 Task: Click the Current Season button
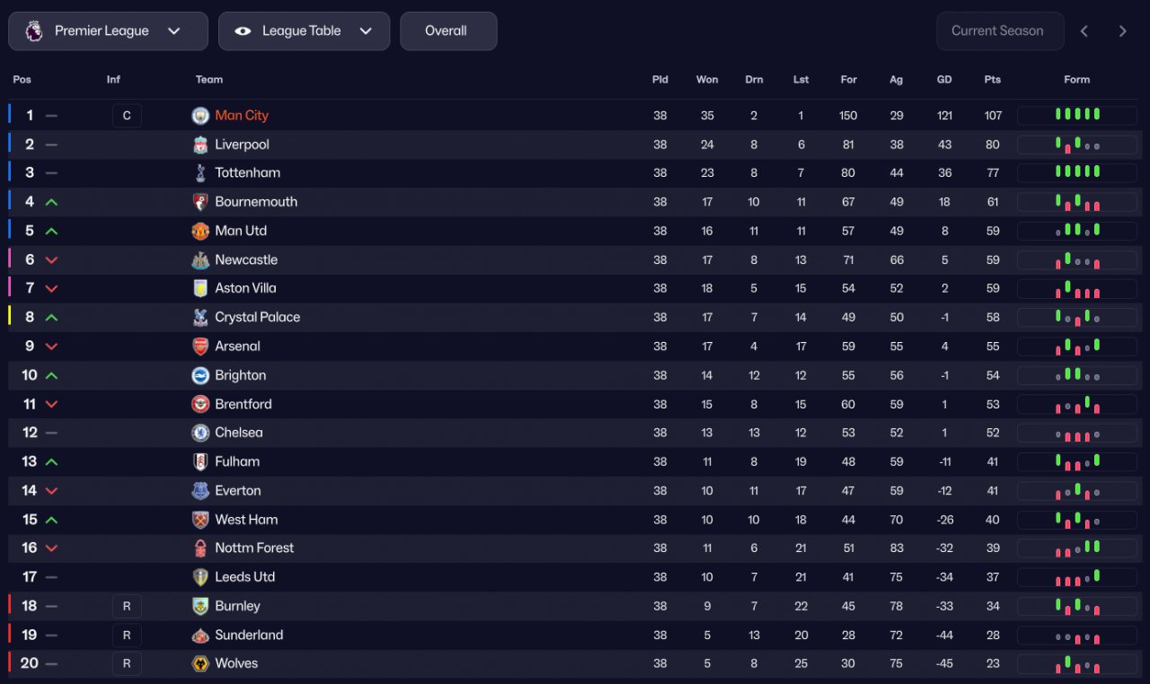[999, 31]
